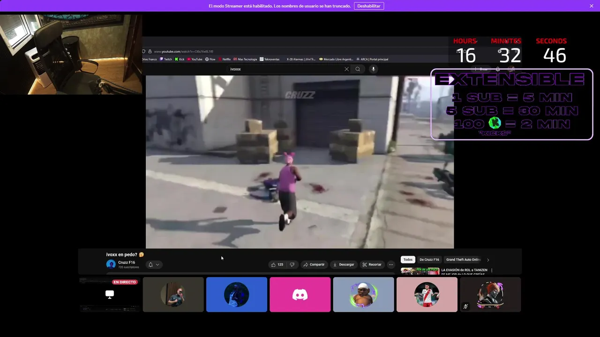This screenshot has height=337, width=600.
Task: Open the Flow bookmark
Action: click(x=210, y=59)
